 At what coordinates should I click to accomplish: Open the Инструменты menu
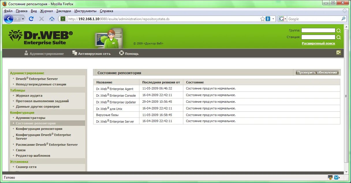coord(85,11)
